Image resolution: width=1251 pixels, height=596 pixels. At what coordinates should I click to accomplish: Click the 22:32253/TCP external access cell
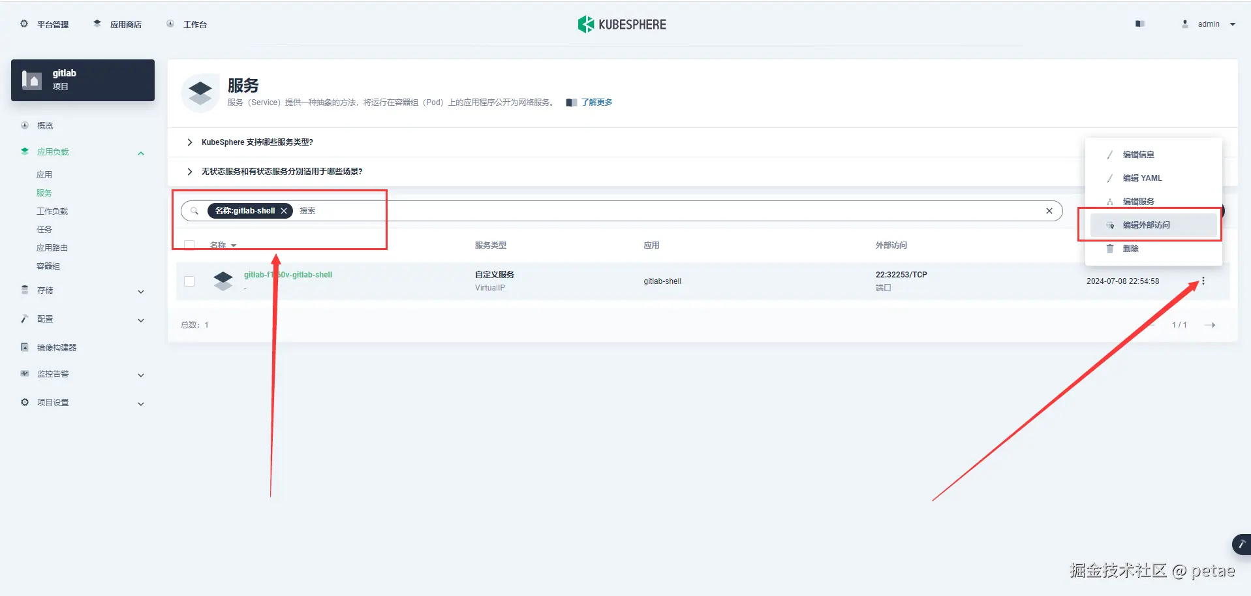click(x=901, y=275)
